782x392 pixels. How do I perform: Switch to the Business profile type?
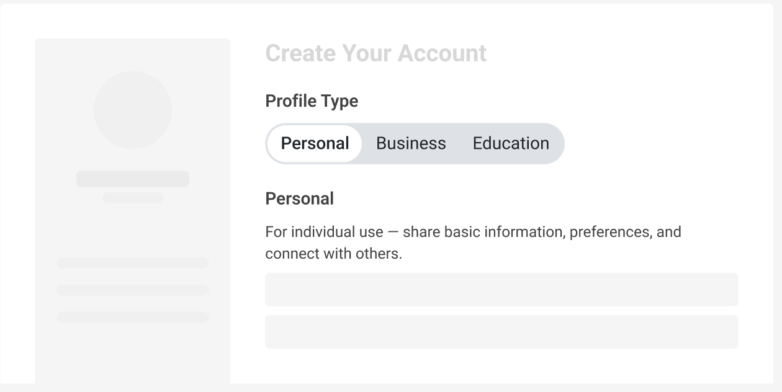tap(411, 143)
